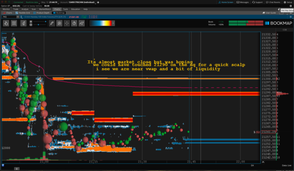This screenshot has height=171, width=294.
Task: Select the COB column header
Action: tap(285, 30)
